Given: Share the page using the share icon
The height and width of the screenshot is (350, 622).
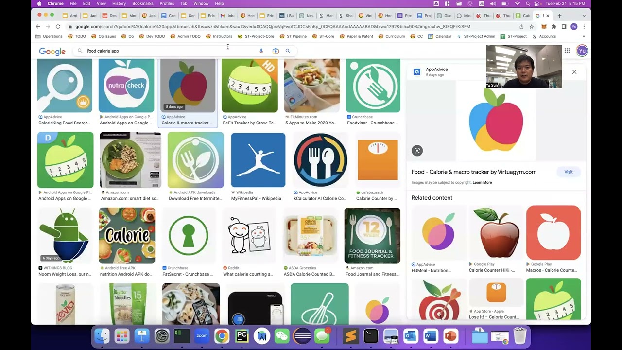Looking at the screenshot, I should (521, 27).
